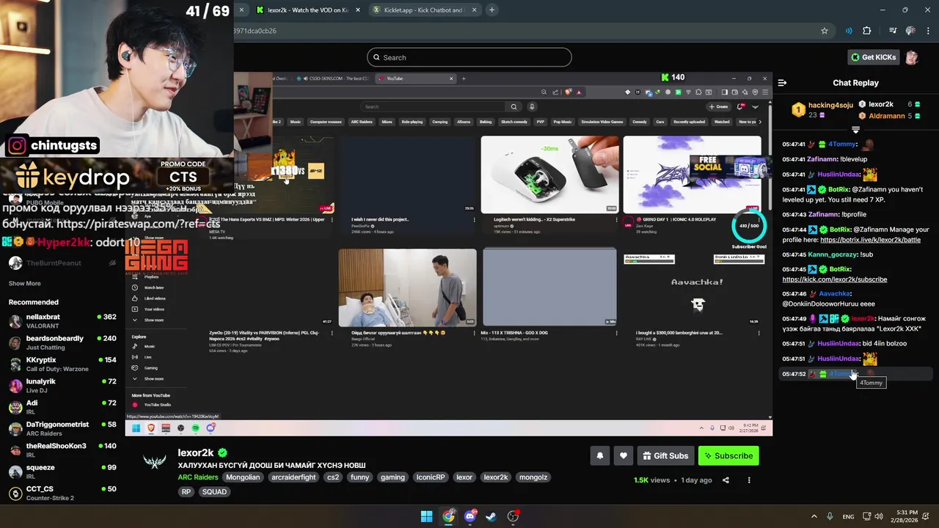Image resolution: width=939 pixels, height=528 pixels.
Task: Click the Adi recommended channel
Action: click(62, 407)
